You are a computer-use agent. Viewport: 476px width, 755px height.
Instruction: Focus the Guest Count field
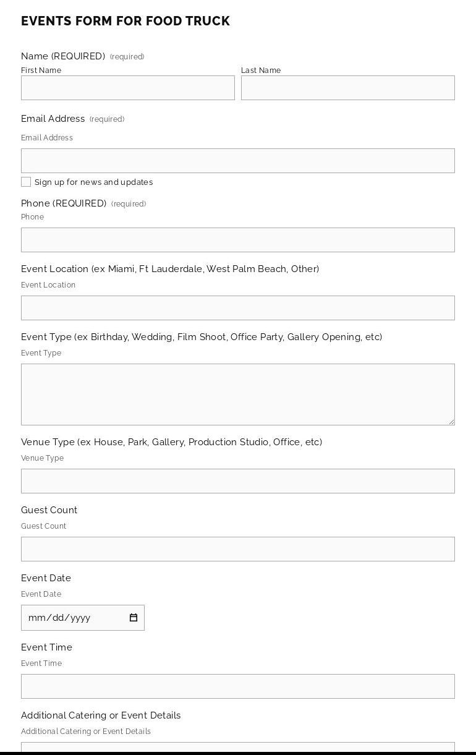coord(238,549)
